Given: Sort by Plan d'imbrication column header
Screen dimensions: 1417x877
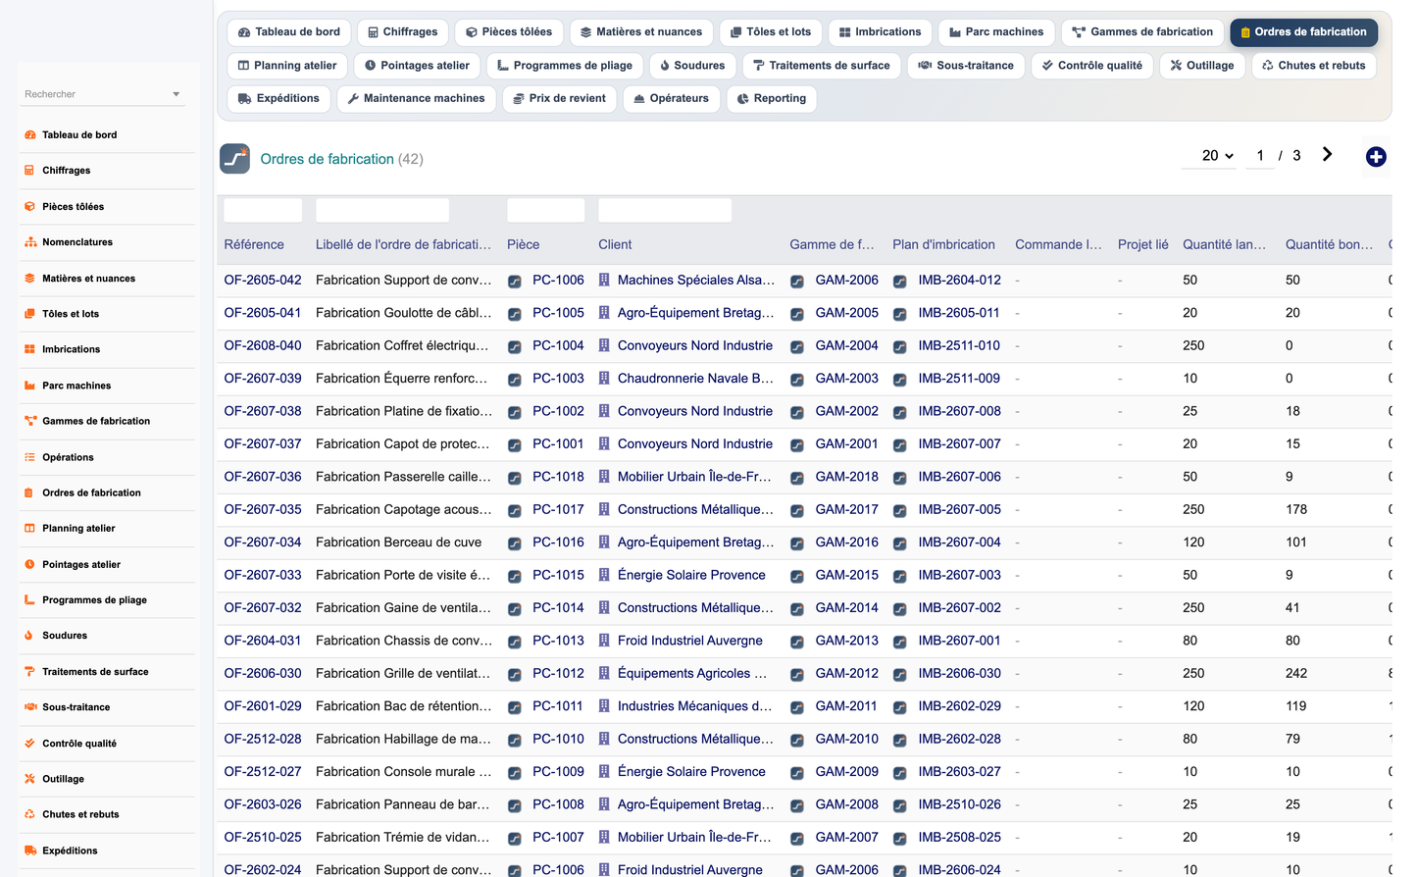Looking at the screenshot, I should (943, 245).
